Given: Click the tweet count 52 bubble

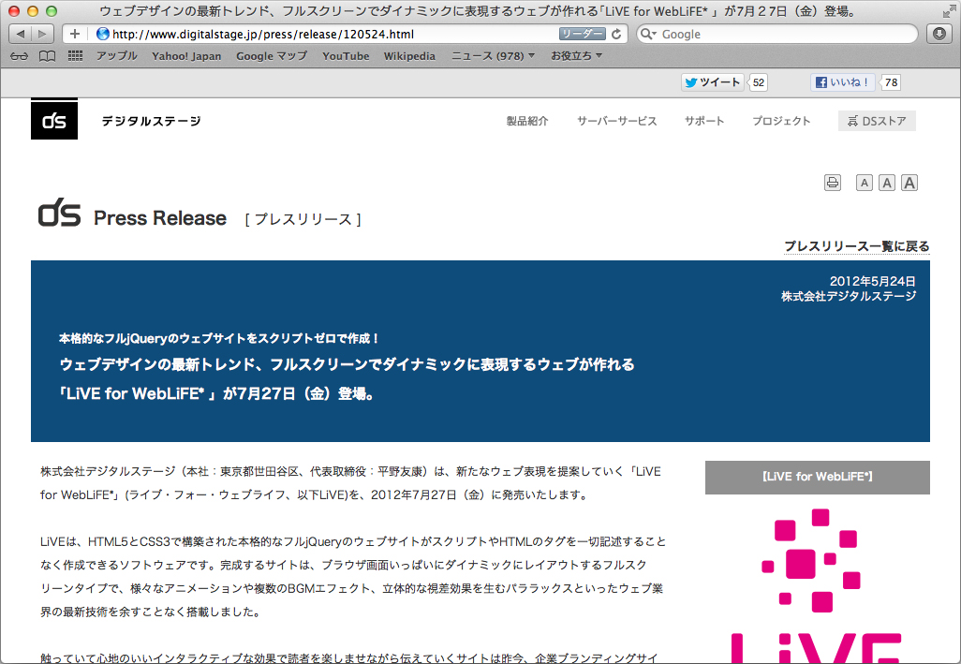Looking at the screenshot, I should 758,82.
